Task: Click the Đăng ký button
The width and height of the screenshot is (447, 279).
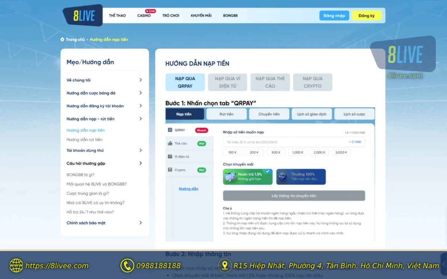Action: point(367,15)
